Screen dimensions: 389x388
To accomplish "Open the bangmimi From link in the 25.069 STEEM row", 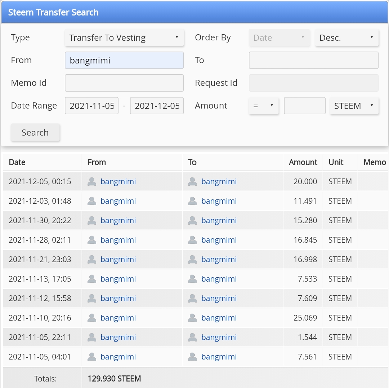I will tap(118, 318).
